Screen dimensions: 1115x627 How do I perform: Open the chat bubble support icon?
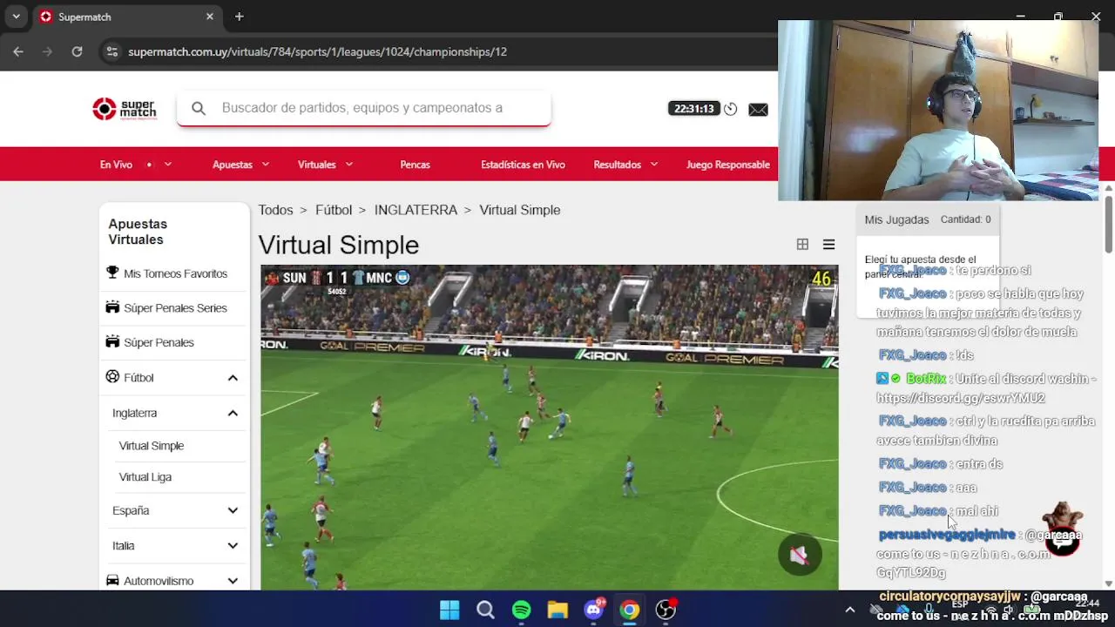[x=1063, y=541]
